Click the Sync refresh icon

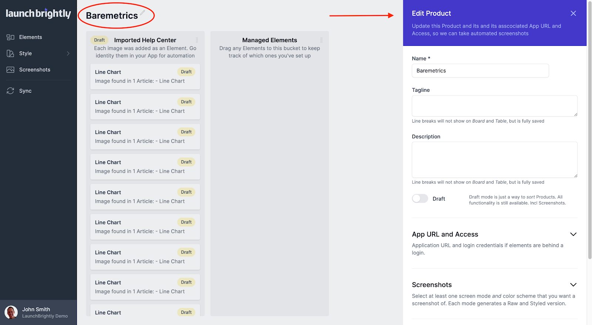[x=10, y=91]
